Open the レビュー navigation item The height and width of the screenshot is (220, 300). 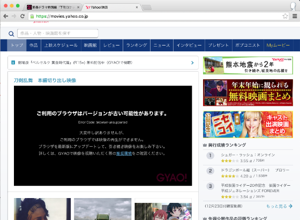click(x=111, y=45)
